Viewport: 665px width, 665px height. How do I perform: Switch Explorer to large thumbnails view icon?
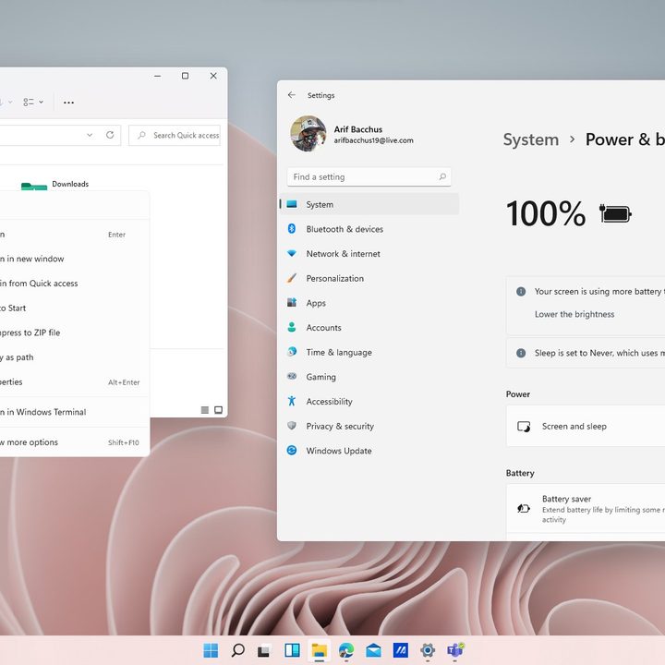pos(218,410)
